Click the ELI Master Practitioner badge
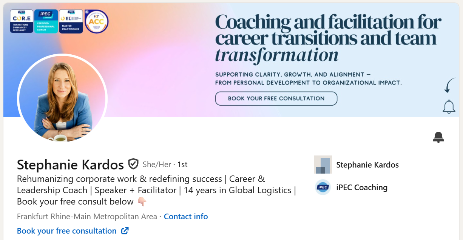 (71, 21)
